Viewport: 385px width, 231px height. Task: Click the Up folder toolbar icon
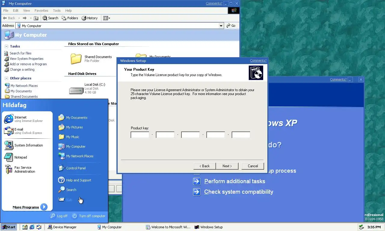pos(36,18)
